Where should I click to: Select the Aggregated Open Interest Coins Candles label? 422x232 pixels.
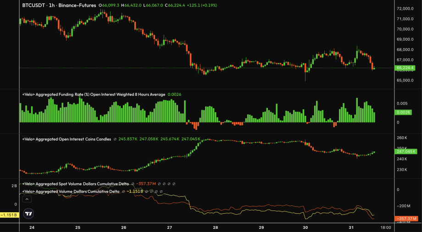(x=67, y=139)
